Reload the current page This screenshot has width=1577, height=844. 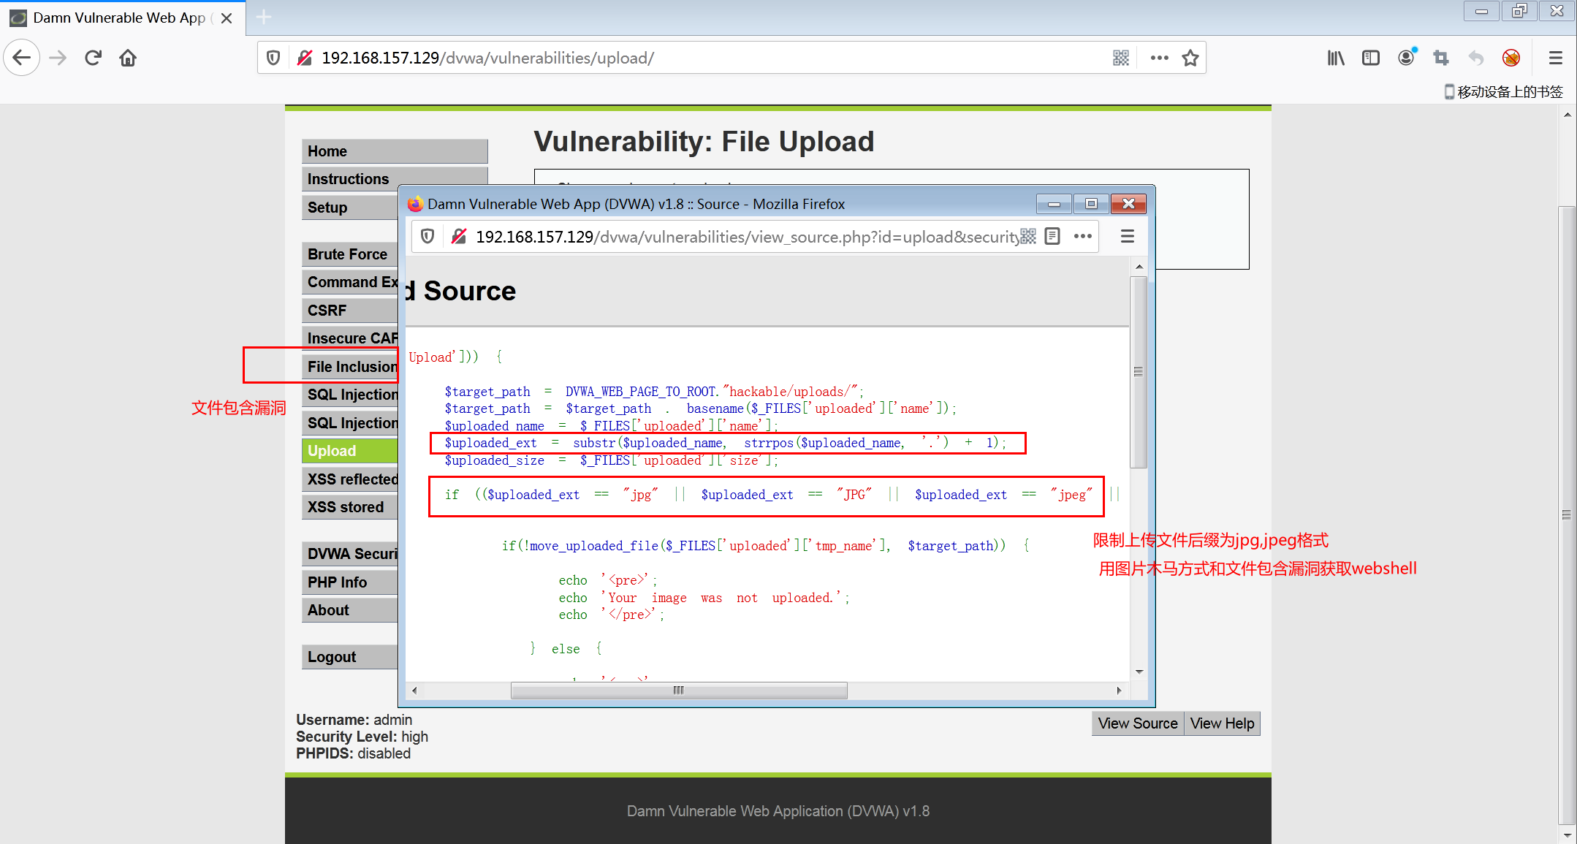93,58
